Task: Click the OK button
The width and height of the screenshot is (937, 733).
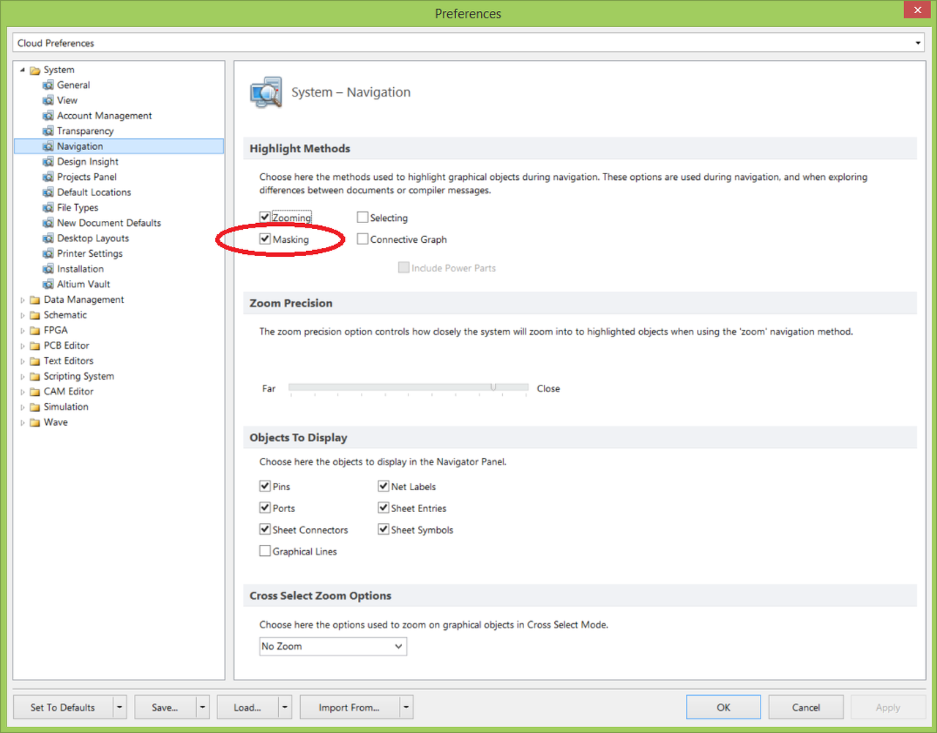Action: pos(723,707)
